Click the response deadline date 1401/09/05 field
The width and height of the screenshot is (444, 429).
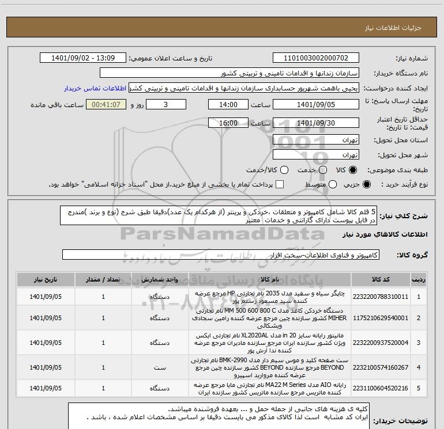pos(316,104)
